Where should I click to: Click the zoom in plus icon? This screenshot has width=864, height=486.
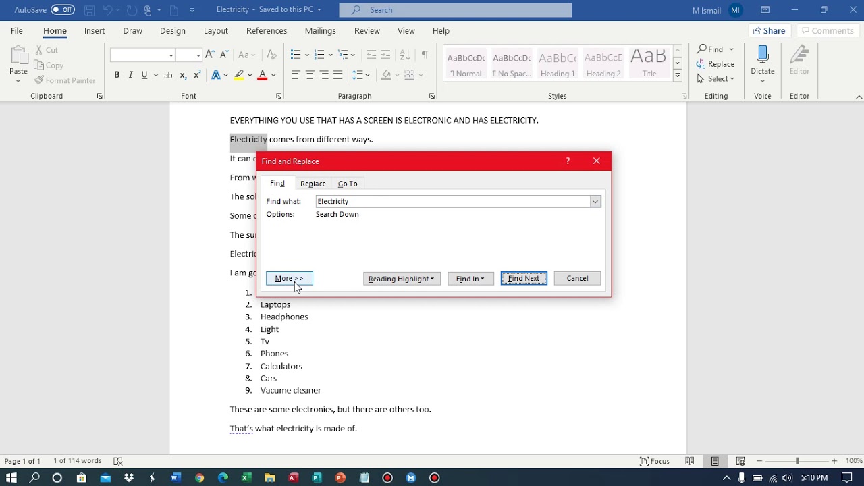[x=835, y=461]
